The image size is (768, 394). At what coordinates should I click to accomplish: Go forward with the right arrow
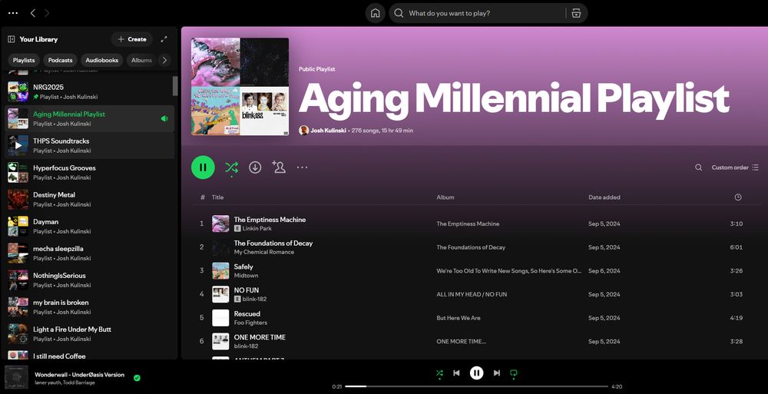[47, 13]
